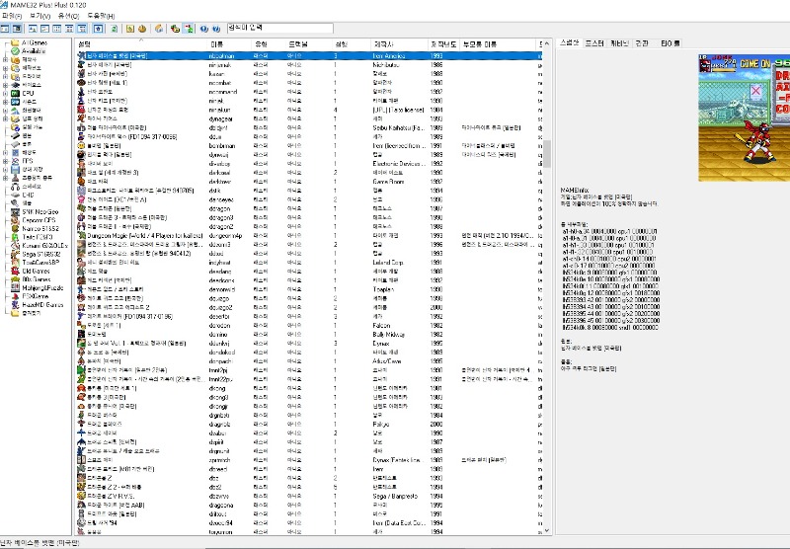This screenshot has height=549, width=790.
Task: Click the second blue help icon
Action: click(x=216, y=29)
